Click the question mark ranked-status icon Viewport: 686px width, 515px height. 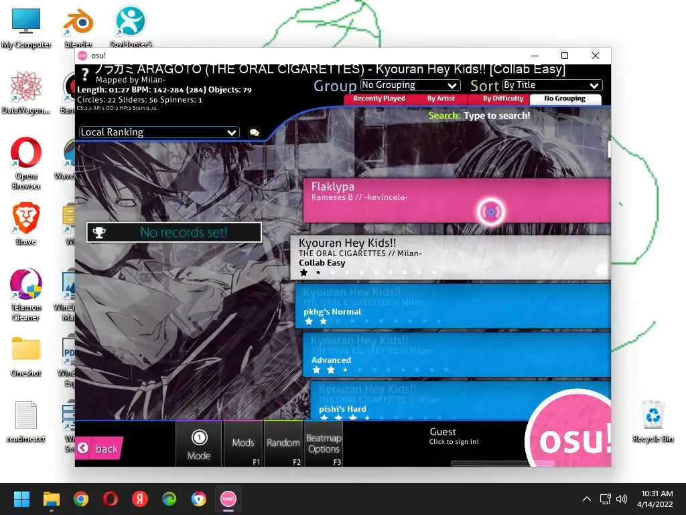click(85, 75)
